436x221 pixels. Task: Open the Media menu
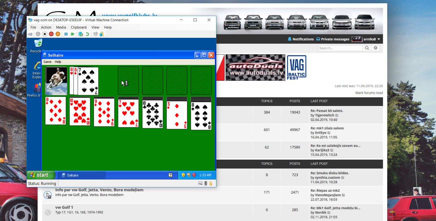point(61,27)
